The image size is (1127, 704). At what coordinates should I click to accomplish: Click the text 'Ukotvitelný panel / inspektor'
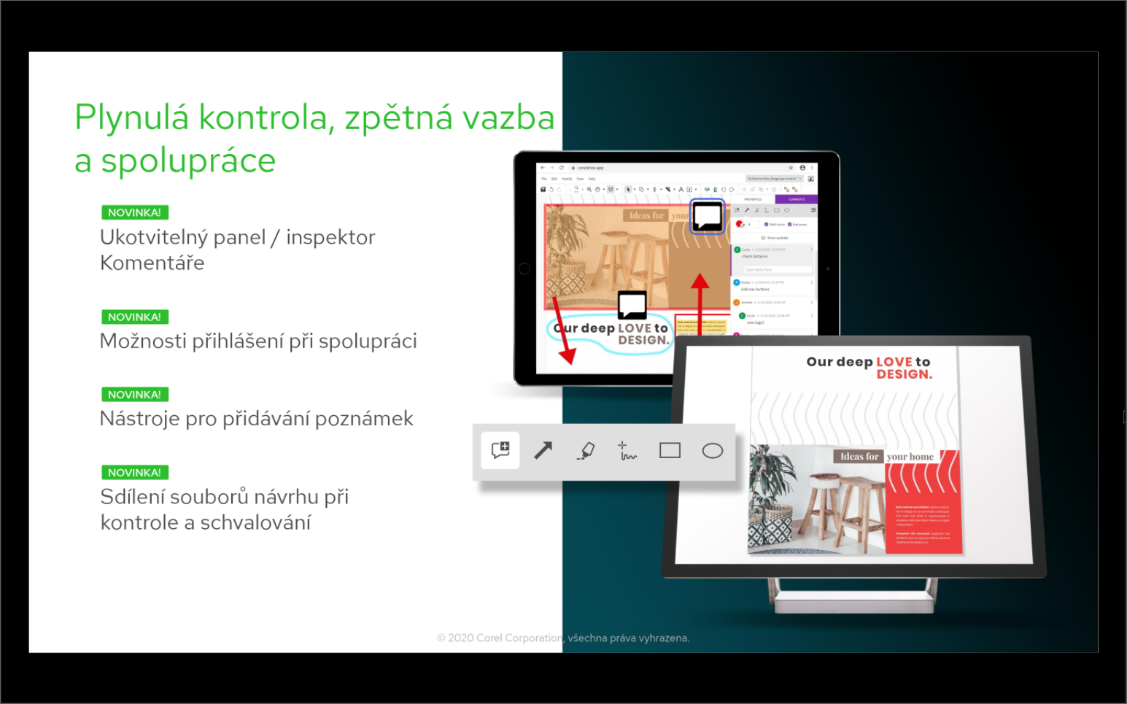(x=238, y=237)
